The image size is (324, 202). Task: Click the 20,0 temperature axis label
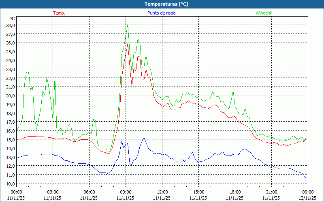coord(10,95)
